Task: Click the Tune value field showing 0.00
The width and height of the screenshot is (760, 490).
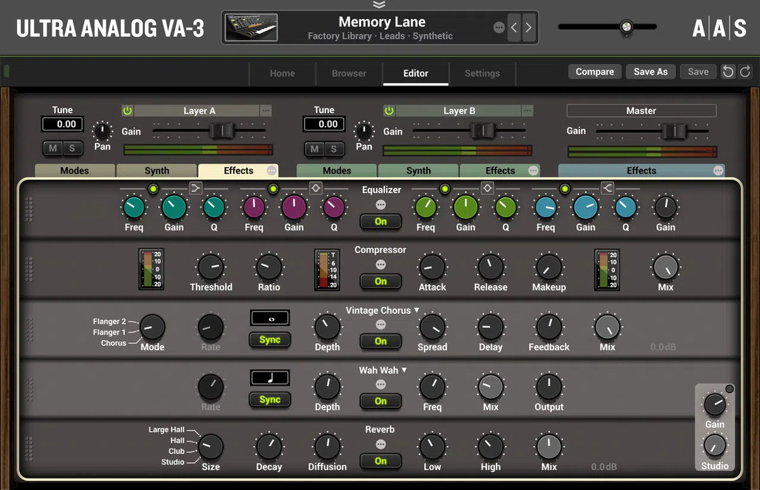Action: click(x=62, y=124)
